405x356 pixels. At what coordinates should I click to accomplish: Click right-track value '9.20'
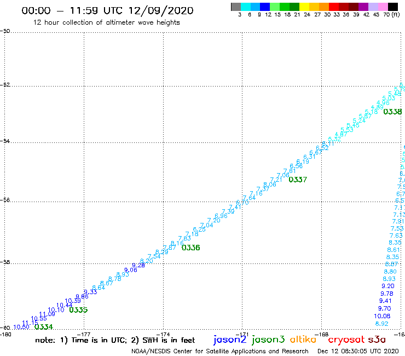(388, 286)
